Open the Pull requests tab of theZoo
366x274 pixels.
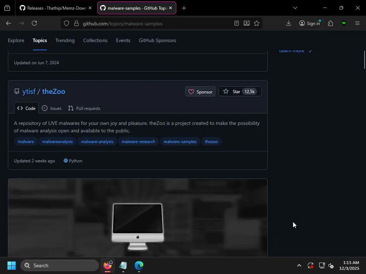coord(84,108)
